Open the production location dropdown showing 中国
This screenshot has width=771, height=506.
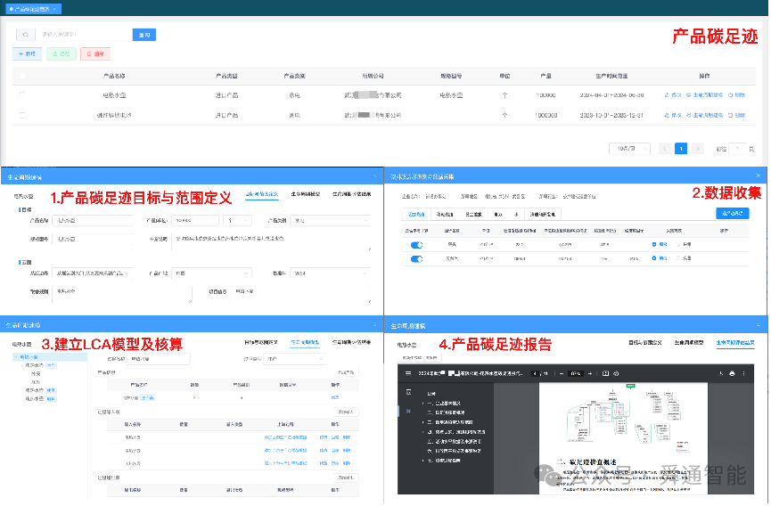[x=212, y=273]
